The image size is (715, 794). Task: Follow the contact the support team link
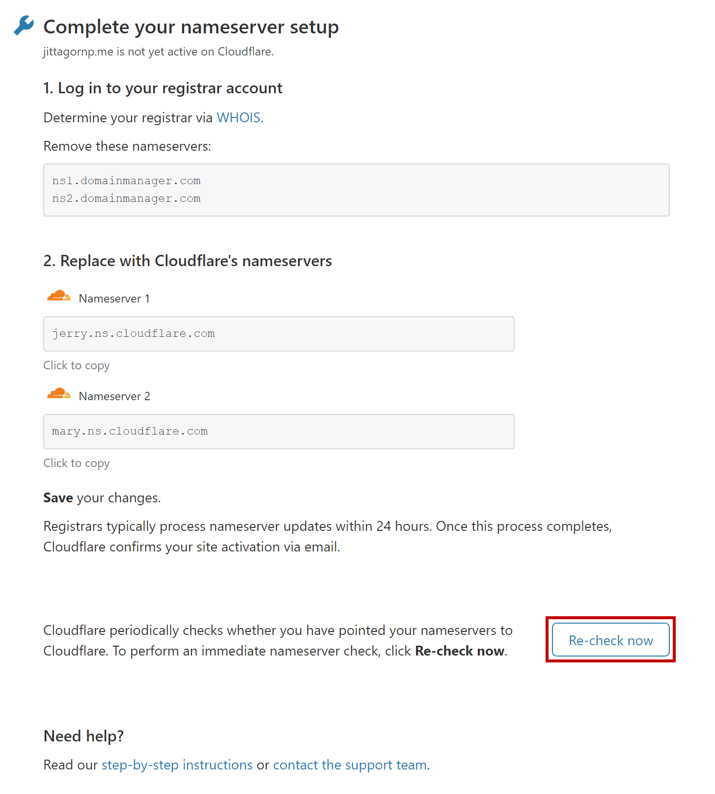(x=350, y=765)
